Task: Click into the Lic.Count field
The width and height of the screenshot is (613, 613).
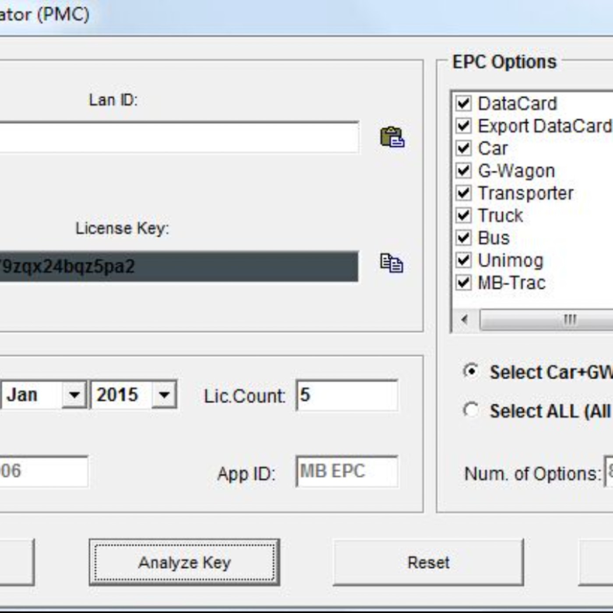Action: point(347,395)
